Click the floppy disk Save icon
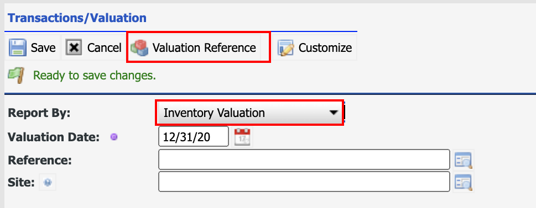Image resolution: width=536 pixels, height=208 pixels. 17,47
